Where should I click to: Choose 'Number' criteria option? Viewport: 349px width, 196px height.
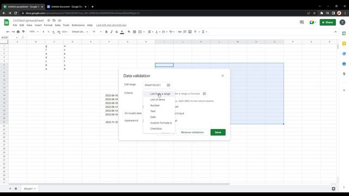tap(159, 105)
